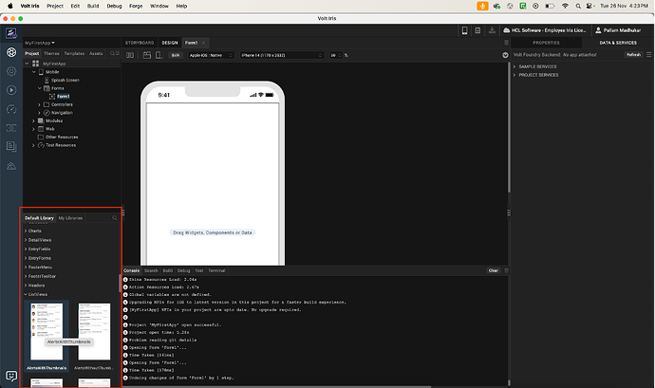This screenshot has height=388, width=655.
Task: Expand the Test Resources node
Action: point(34,145)
